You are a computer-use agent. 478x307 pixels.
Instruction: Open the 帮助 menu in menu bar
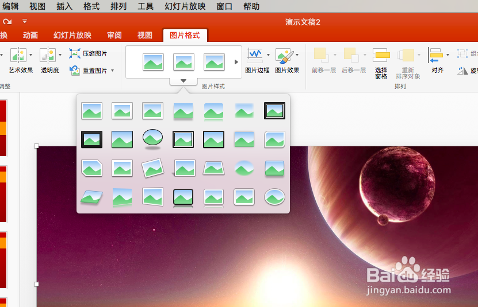[x=251, y=6]
